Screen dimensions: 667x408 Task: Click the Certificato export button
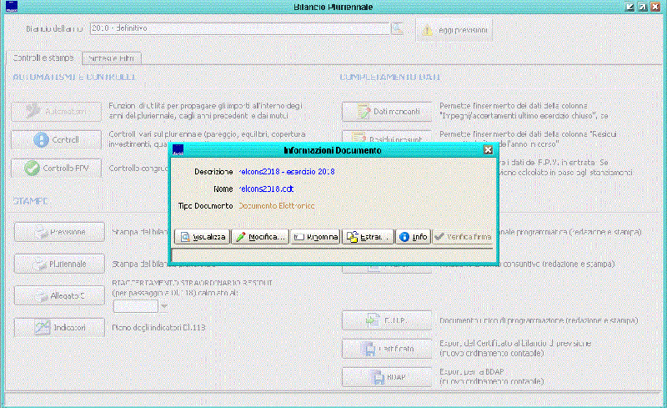pos(387,349)
